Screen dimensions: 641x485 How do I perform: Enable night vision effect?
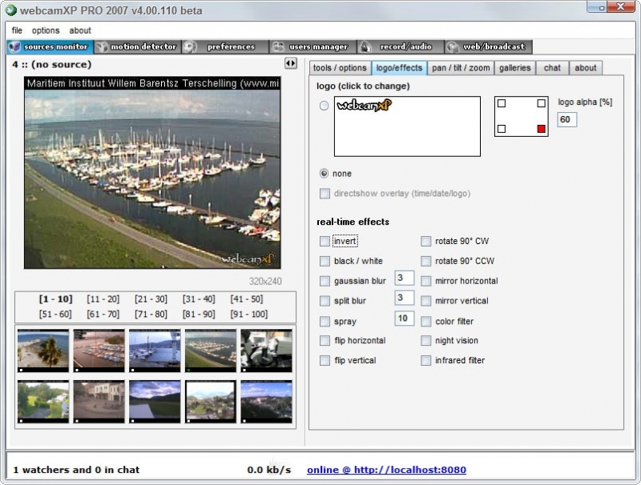425,340
